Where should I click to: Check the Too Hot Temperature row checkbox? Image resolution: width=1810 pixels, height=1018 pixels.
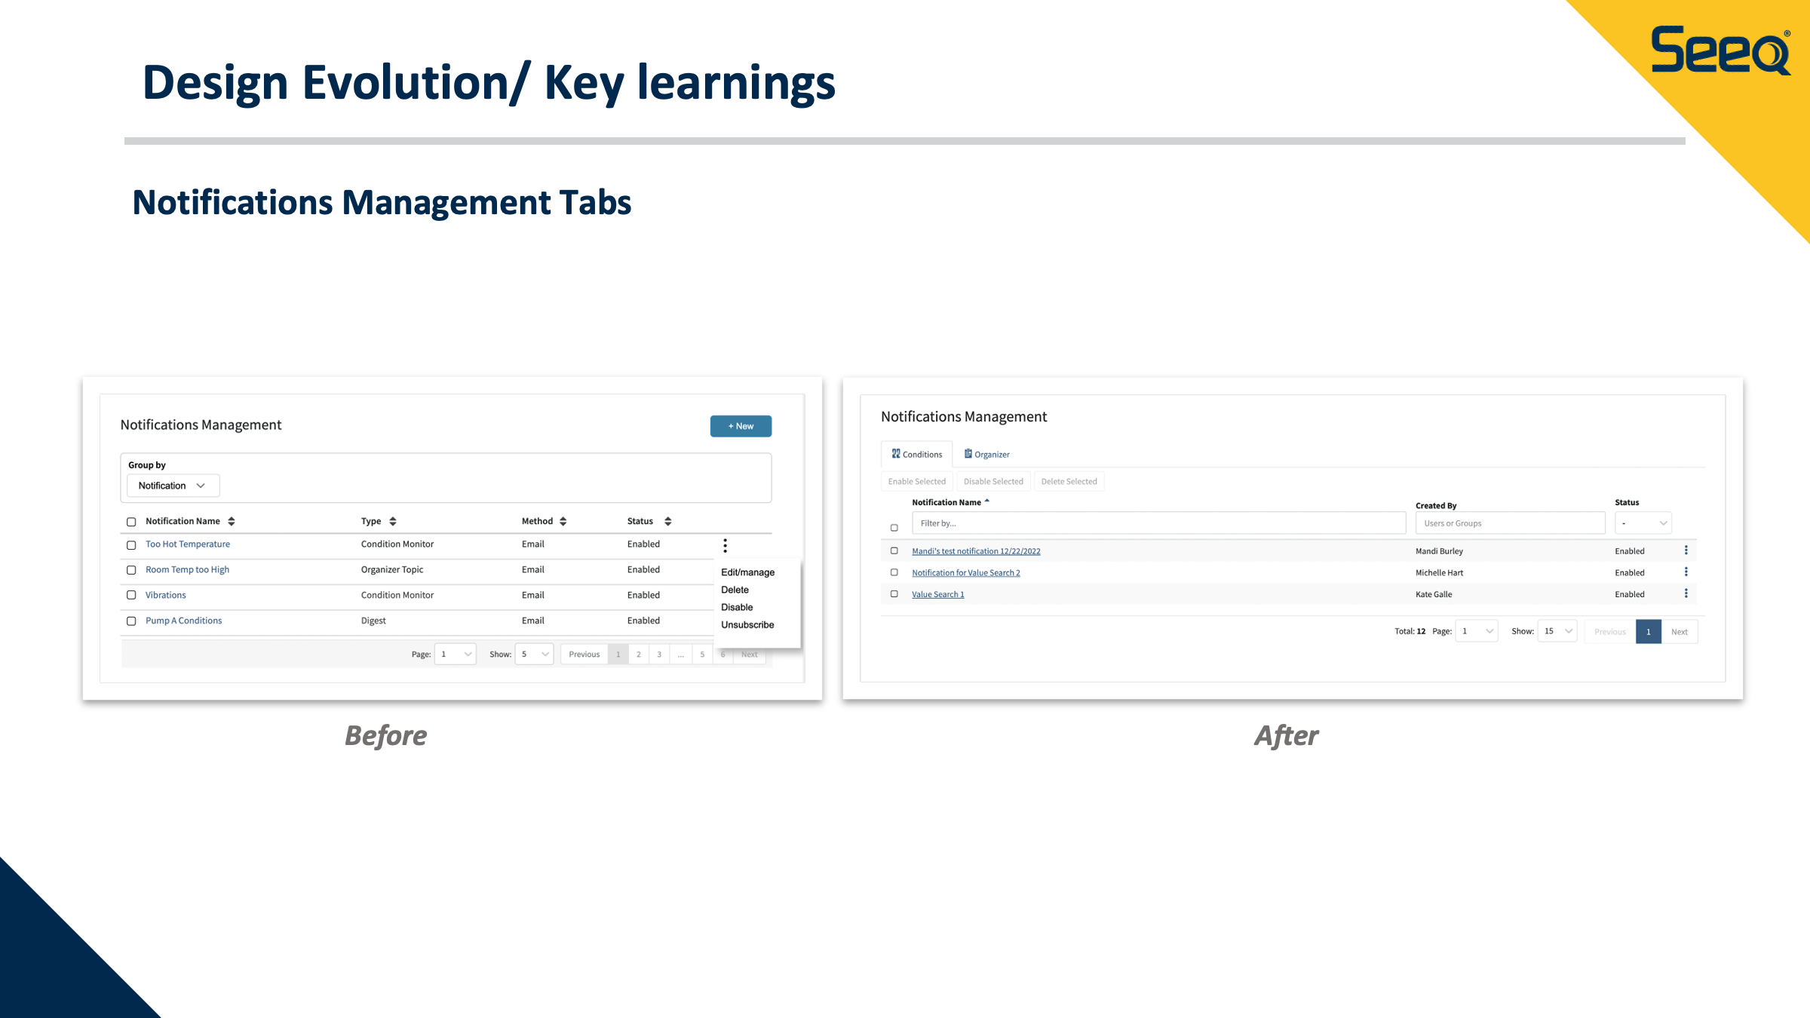(x=131, y=544)
